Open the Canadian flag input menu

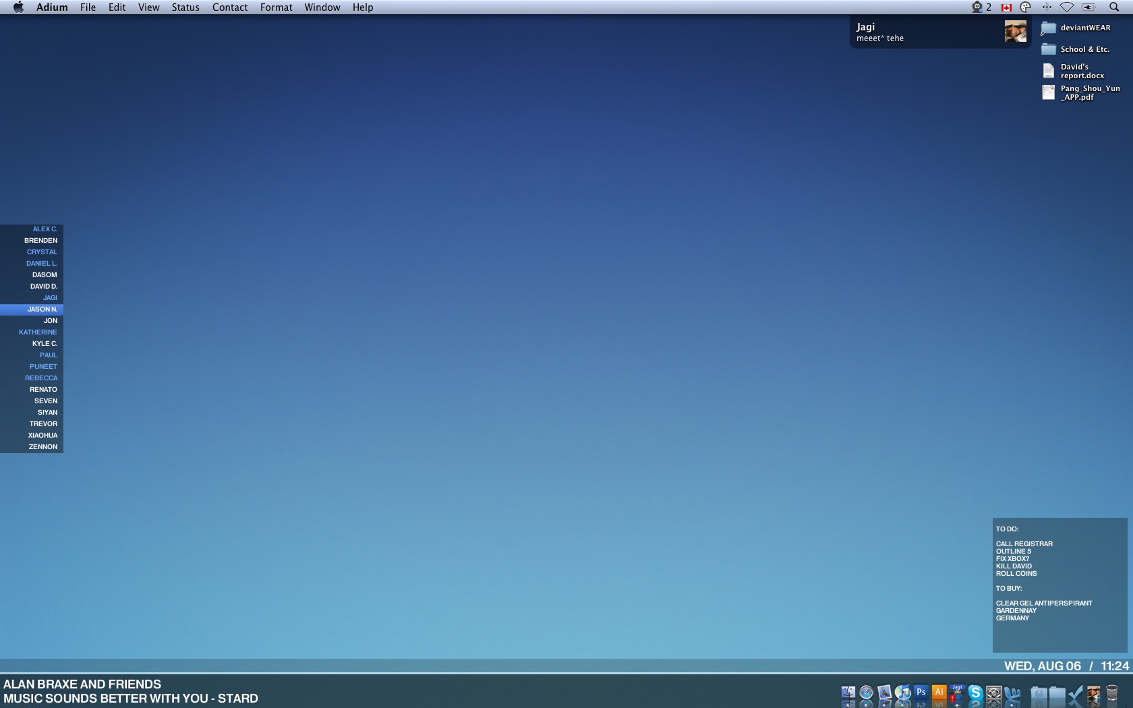coord(1007,7)
